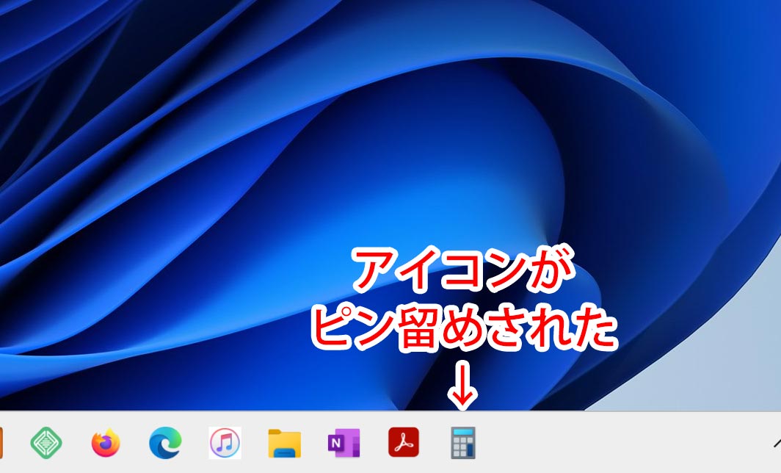Click the wallpaper's top-right dark corner
781x473 pixels.
(x=763, y=15)
